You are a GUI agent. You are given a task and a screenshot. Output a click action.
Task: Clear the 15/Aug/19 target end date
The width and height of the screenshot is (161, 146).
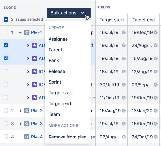(156, 58)
